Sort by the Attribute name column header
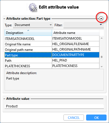Image resolution: width=109 pixels, height=123 pixels. pos(75,33)
